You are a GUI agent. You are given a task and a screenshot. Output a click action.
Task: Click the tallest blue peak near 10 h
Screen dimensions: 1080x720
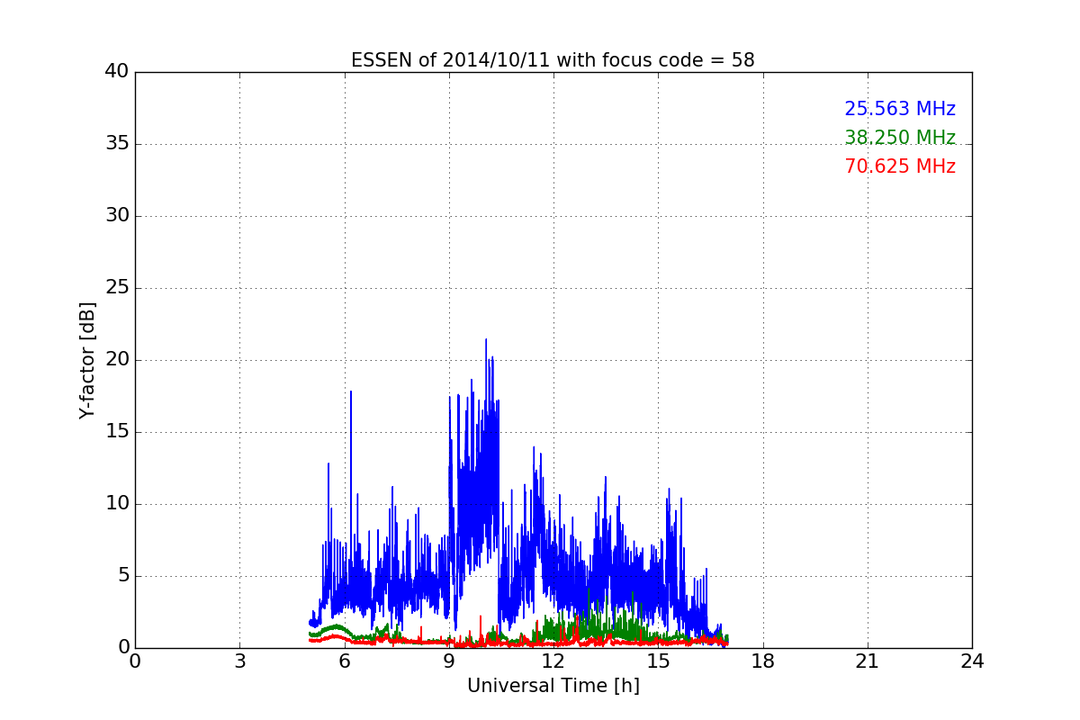click(486, 340)
